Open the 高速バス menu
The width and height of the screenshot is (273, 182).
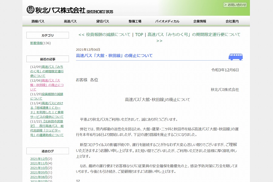pos(70,21)
